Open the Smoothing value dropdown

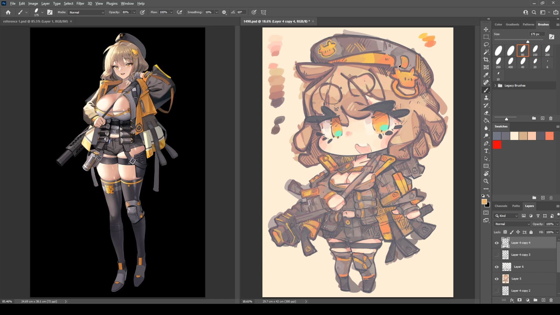pos(216,12)
